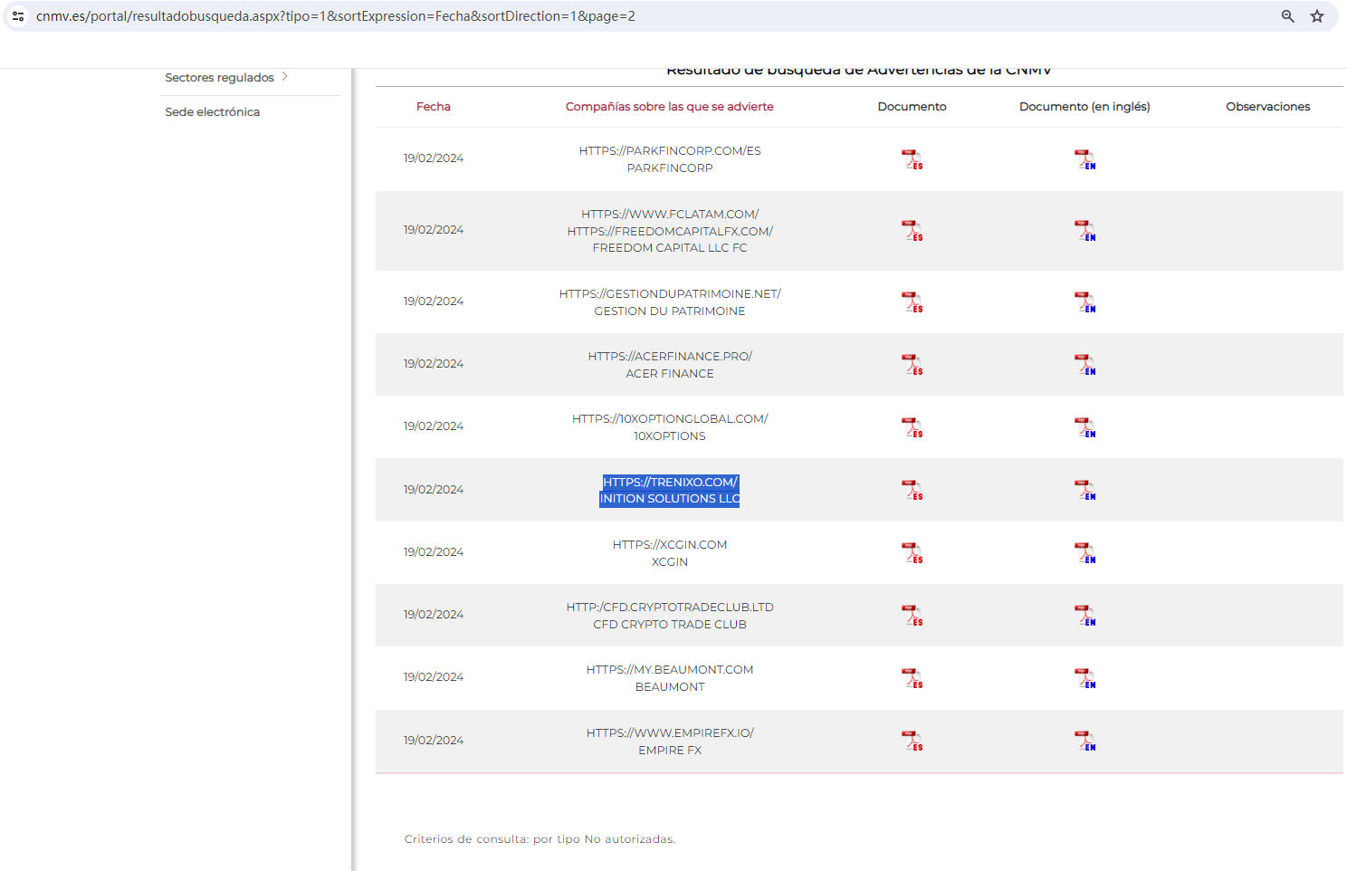1347x871 pixels.
Task: Open Spanish PDF for 10XOPTIONS warning
Action: pos(912,427)
